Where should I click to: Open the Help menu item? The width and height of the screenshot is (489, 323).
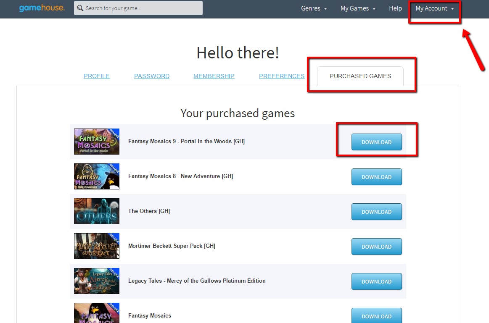[x=395, y=8]
